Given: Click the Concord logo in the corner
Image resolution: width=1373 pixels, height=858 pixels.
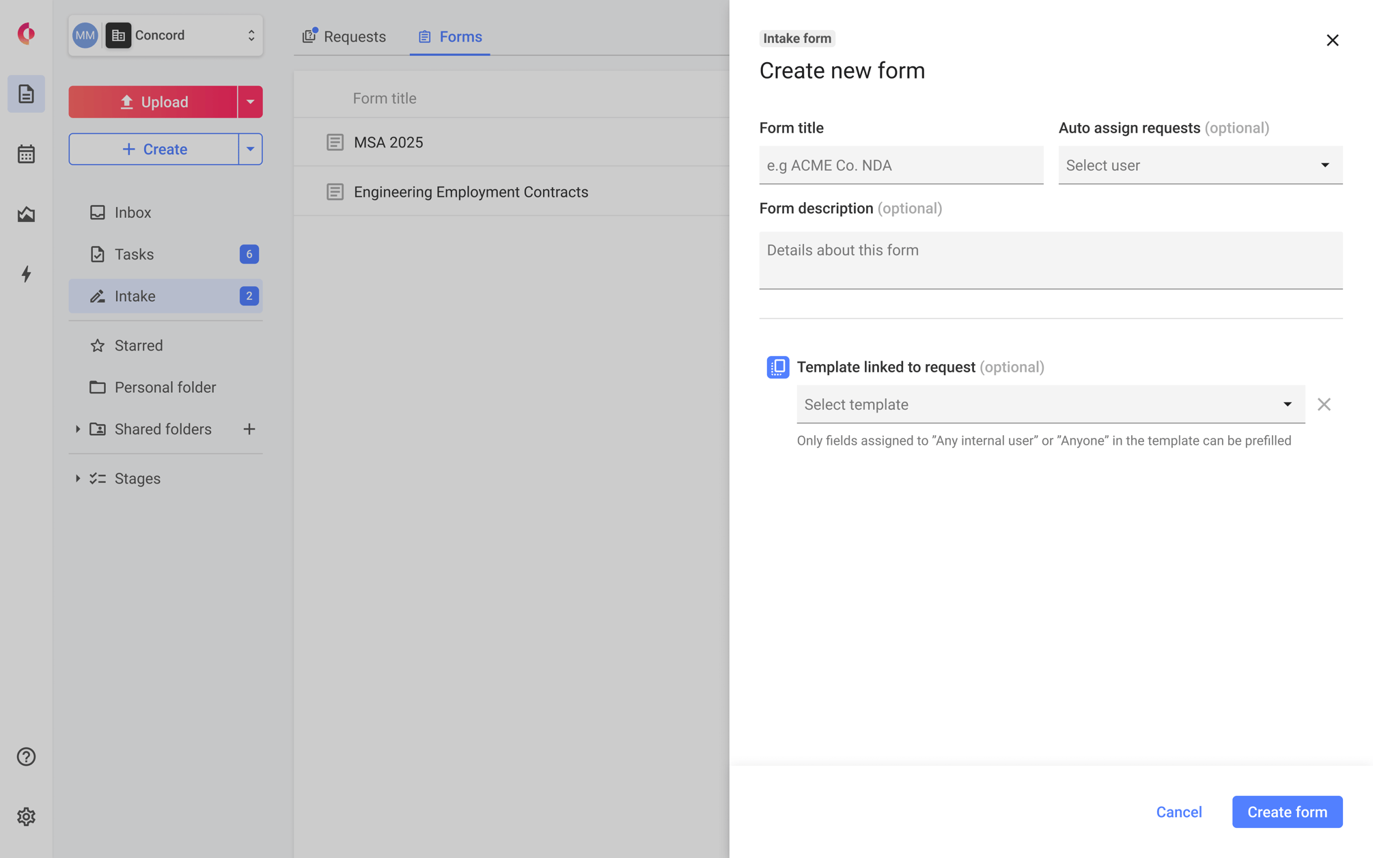Looking at the screenshot, I should (x=25, y=34).
